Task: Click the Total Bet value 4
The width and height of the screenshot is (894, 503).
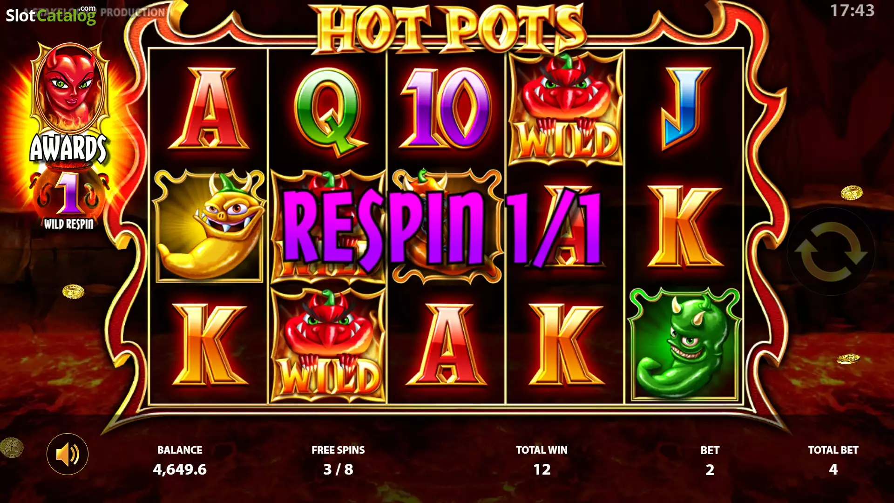Action: 833,469
